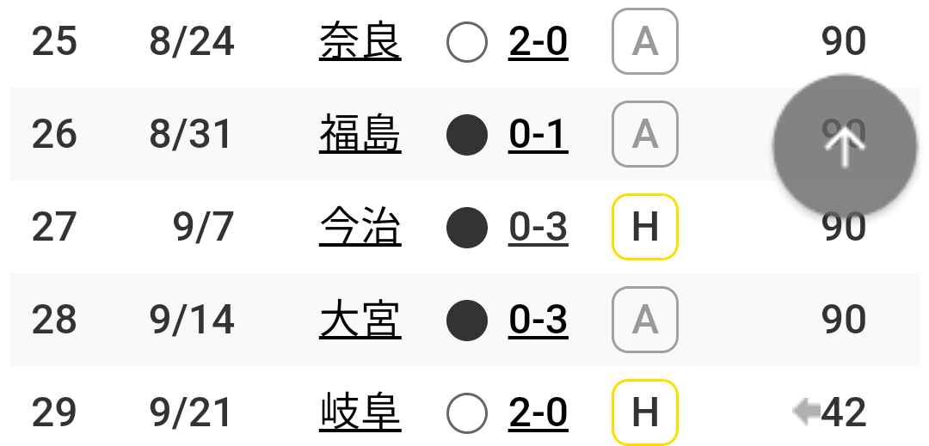Image resolution: width=929 pixels, height=446 pixels.
Task: View the 0-3 result against 大宮
Action: pyautogui.click(x=538, y=320)
